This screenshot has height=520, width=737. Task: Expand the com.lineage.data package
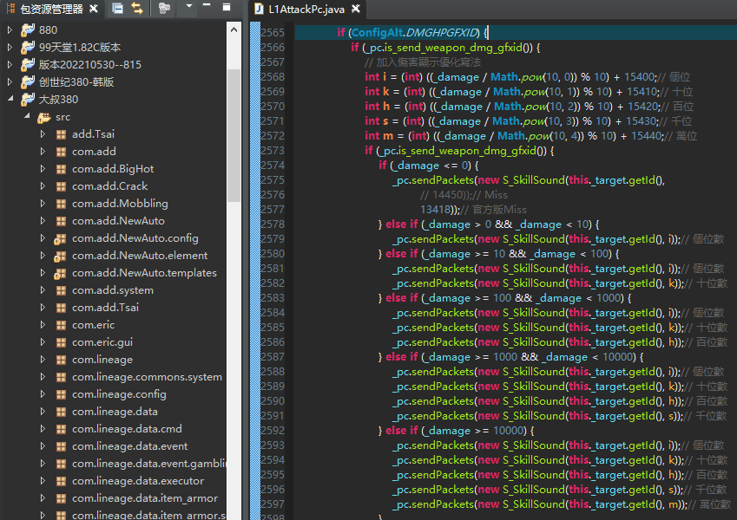(x=43, y=412)
